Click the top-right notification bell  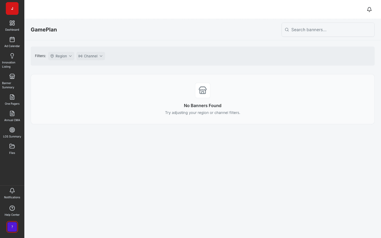tap(369, 10)
